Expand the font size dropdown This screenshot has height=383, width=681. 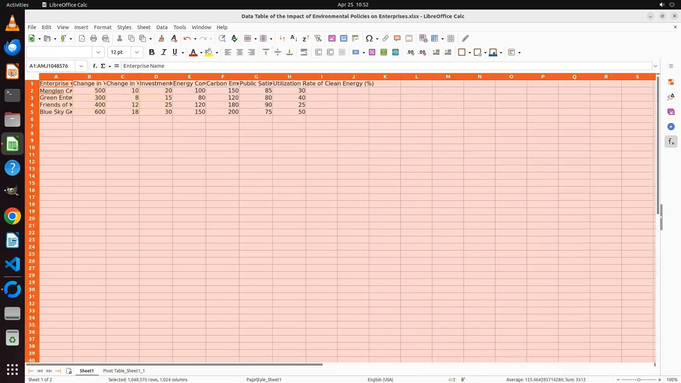[137, 52]
